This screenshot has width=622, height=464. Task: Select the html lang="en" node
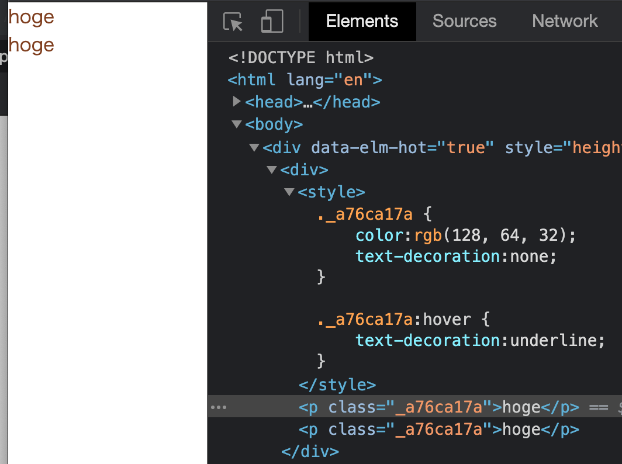click(x=305, y=79)
